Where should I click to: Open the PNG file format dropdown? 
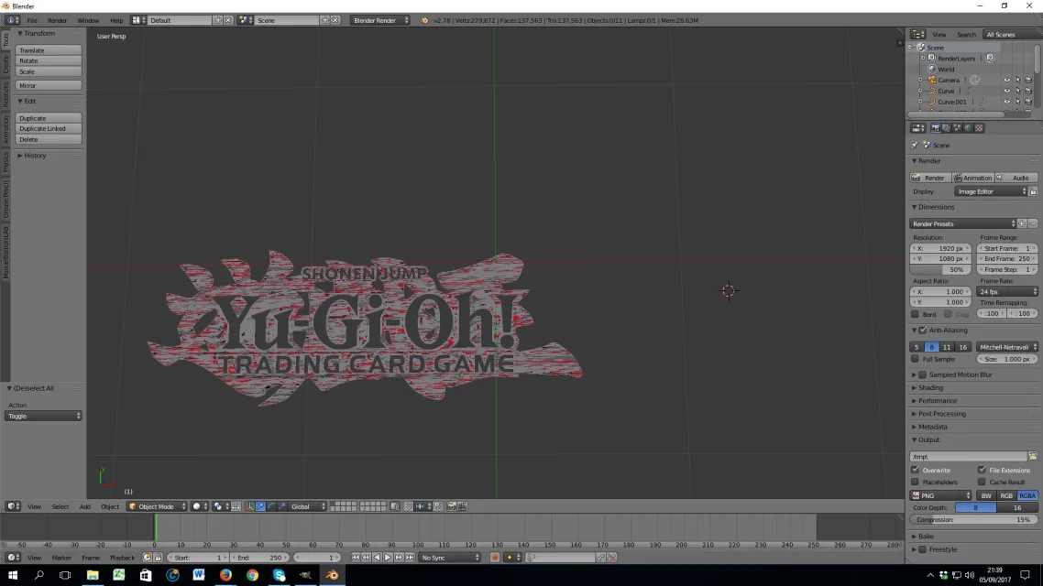[940, 495]
